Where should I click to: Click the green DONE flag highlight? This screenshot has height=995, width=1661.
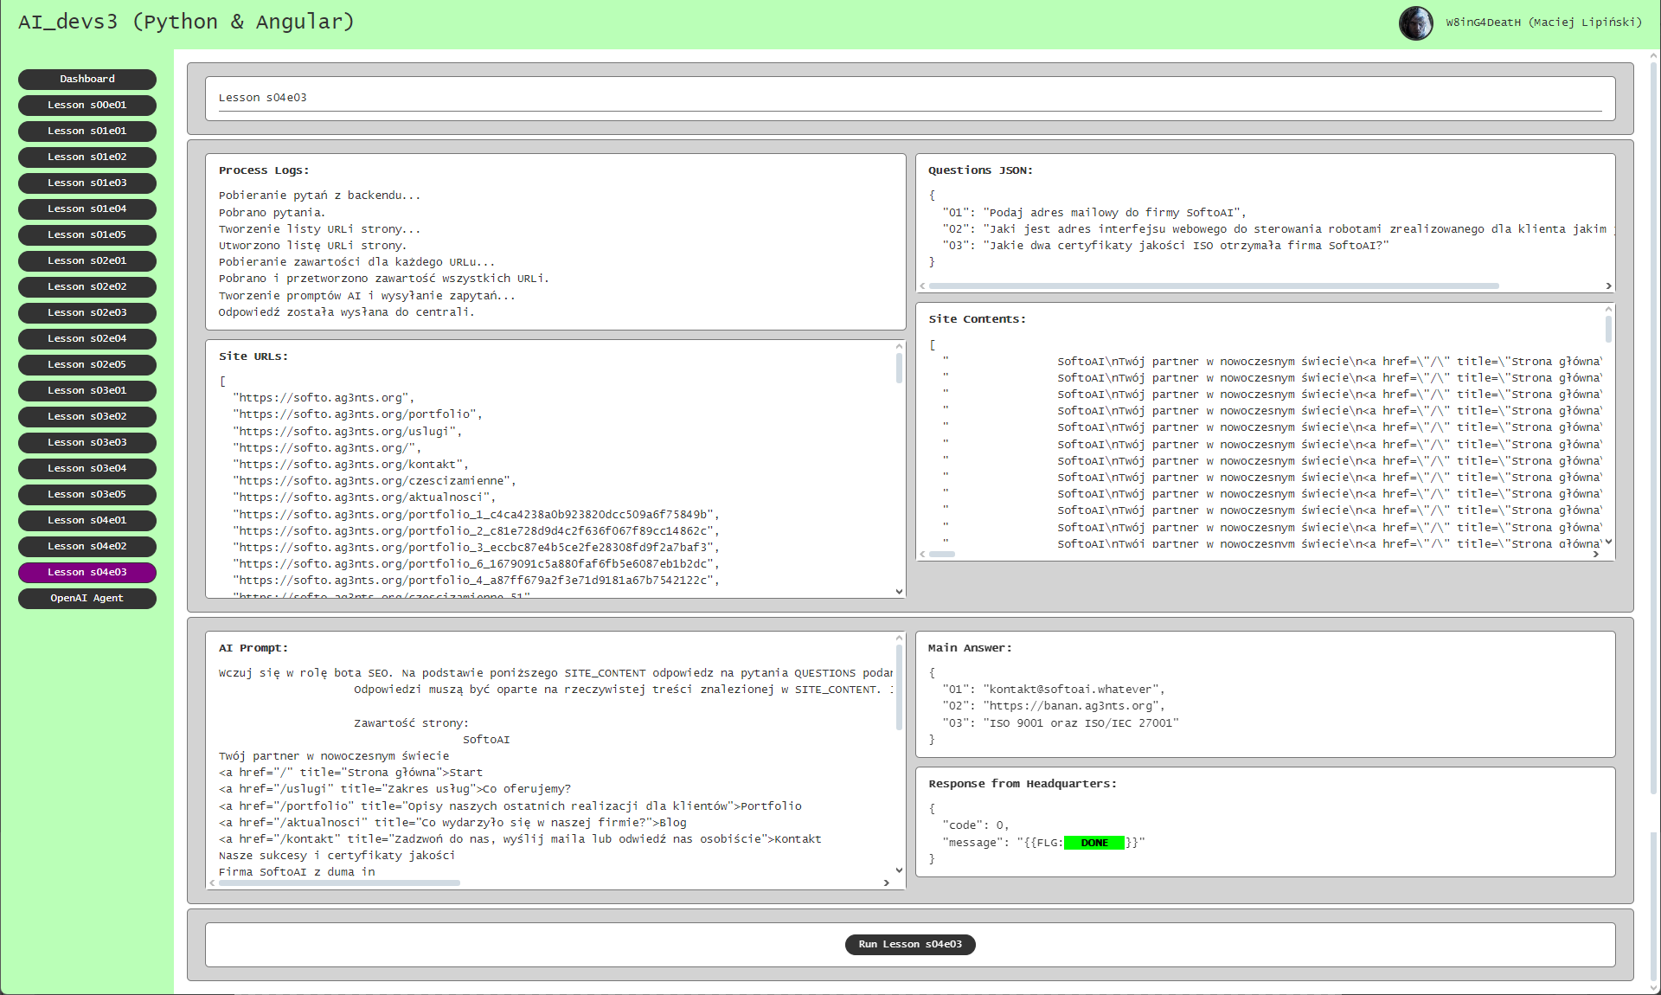pyautogui.click(x=1093, y=843)
